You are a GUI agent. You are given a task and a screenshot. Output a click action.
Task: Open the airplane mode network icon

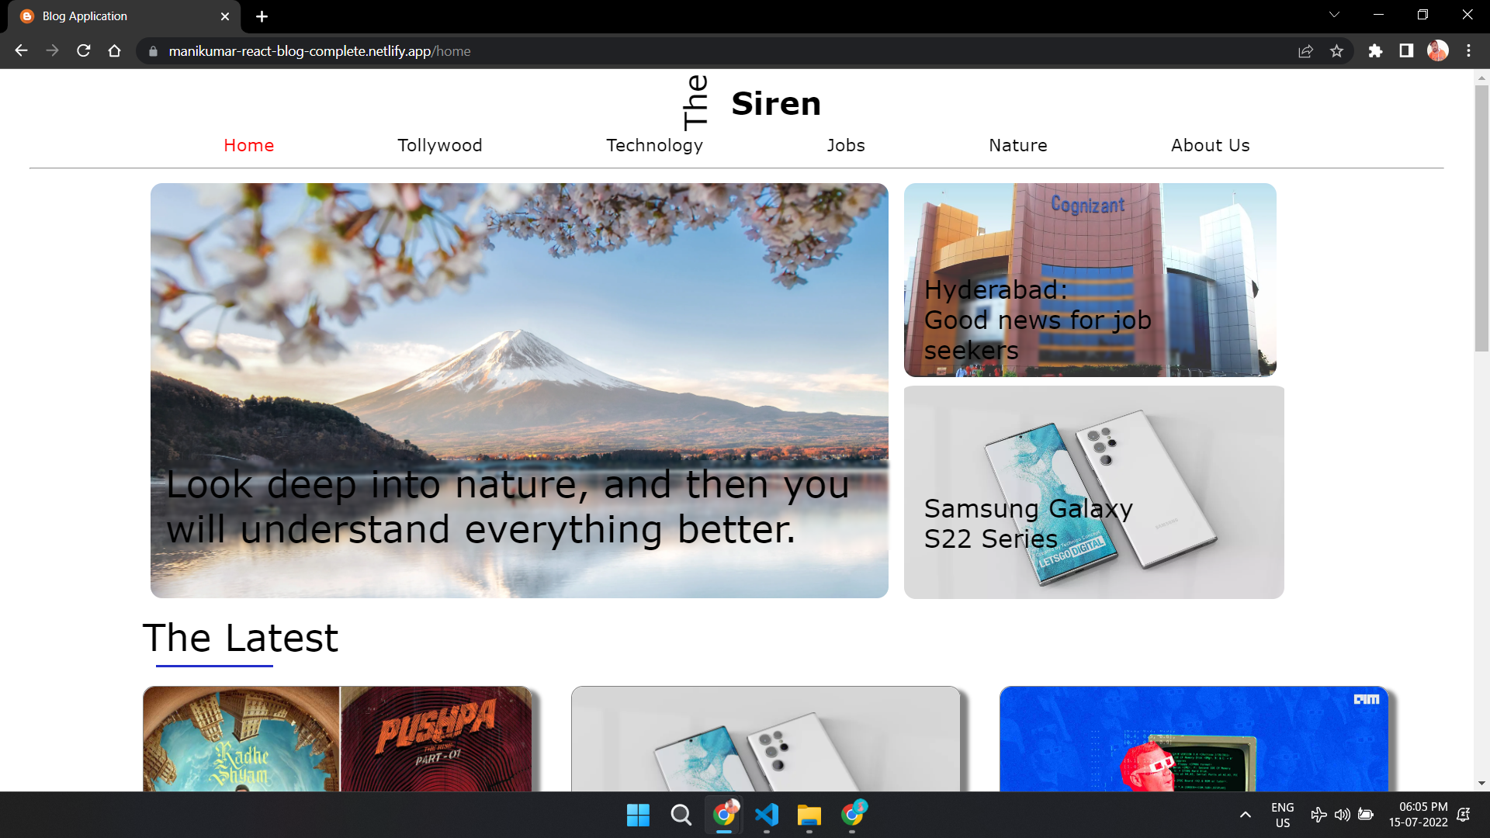tap(1318, 815)
